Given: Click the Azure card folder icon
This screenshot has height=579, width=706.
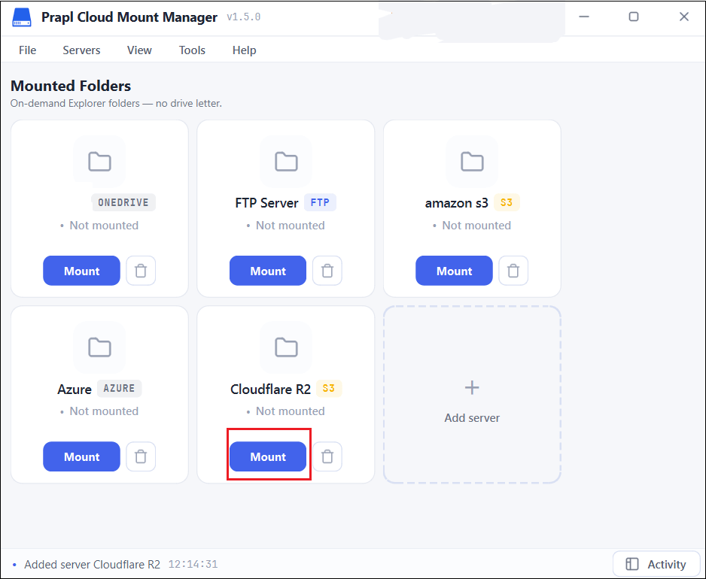Looking at the screenshot, I should point(99,347).
